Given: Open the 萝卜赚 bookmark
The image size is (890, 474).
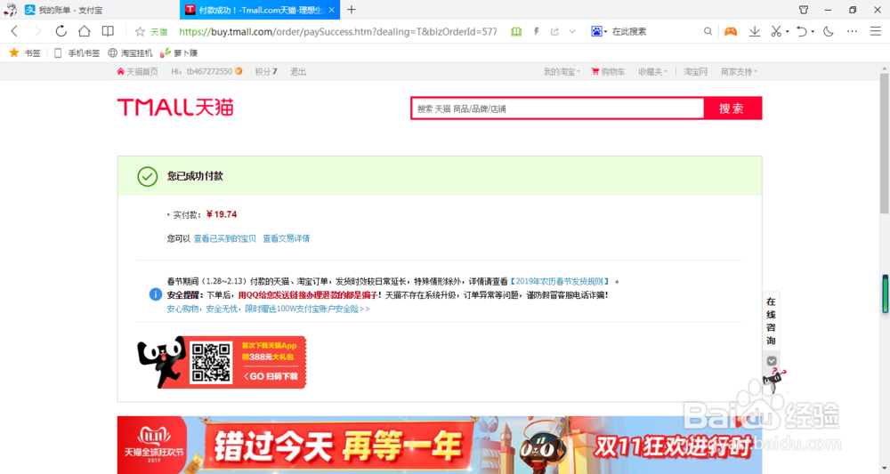Looking at the screenshot, I should [x=179, y=52].
